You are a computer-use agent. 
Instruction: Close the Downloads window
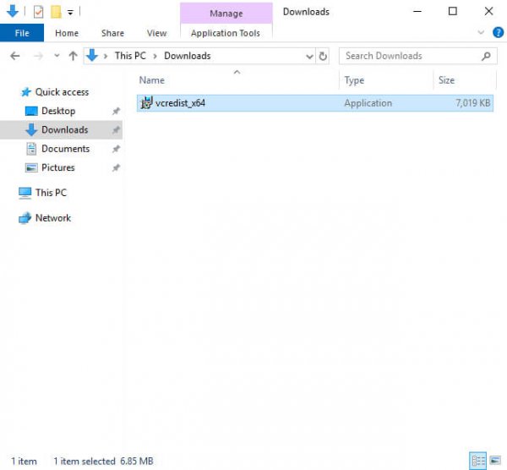pyautogui.click(x=488, y=11)
